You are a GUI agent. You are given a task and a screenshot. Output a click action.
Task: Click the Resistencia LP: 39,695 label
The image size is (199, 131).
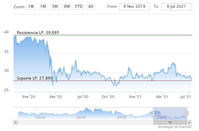click(x=38, y=33)
